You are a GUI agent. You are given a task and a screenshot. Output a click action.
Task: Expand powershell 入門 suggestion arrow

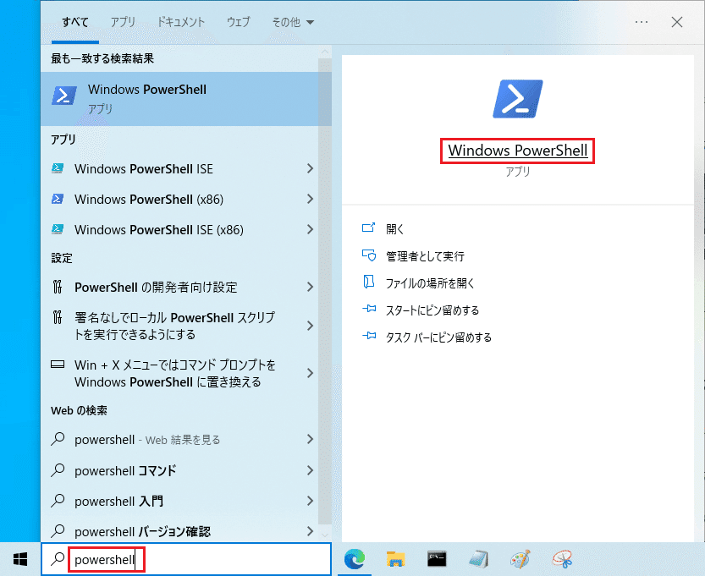click(x=310, y=501)
